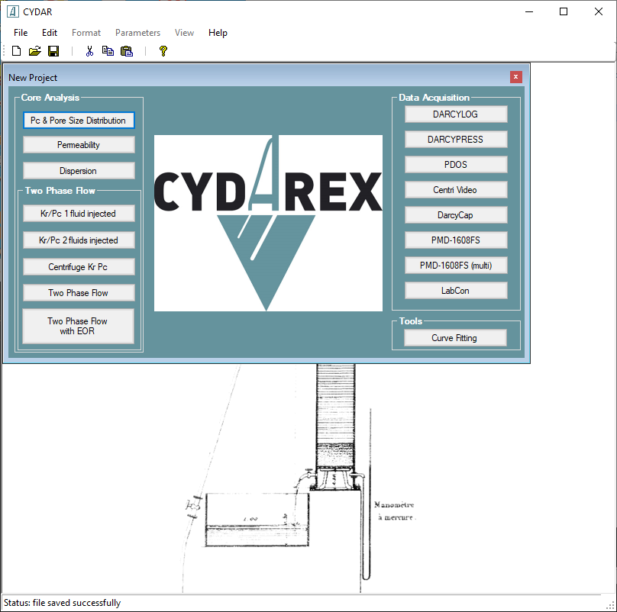This screenshot has width=617, height=612.
Task: Start Pc & Pore Size Distribution project
Action: (79, 121)
